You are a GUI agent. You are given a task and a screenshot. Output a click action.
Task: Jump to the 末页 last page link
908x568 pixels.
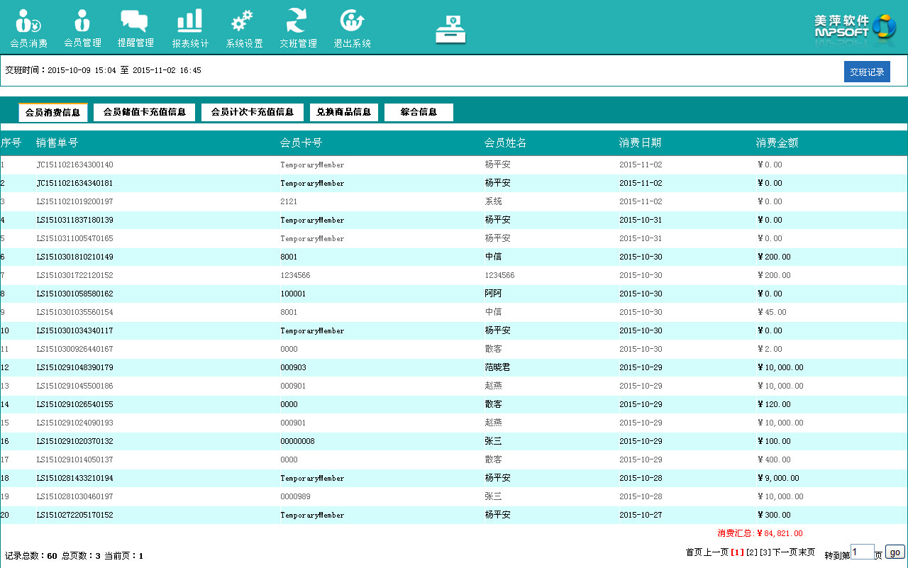point(806,552)
